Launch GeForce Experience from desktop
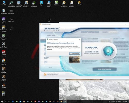This screenshot has width=129, height=103. point(34,4)
